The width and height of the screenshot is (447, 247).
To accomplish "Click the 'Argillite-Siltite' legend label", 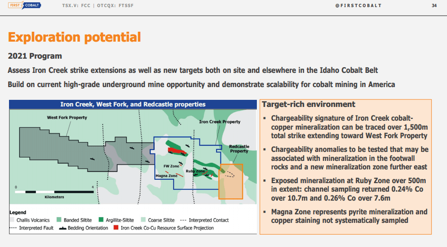I will [x=120, y=220].
